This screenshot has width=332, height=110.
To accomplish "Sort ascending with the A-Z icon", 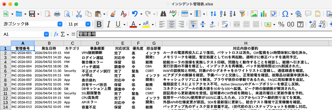I will [x=223, y=13].
